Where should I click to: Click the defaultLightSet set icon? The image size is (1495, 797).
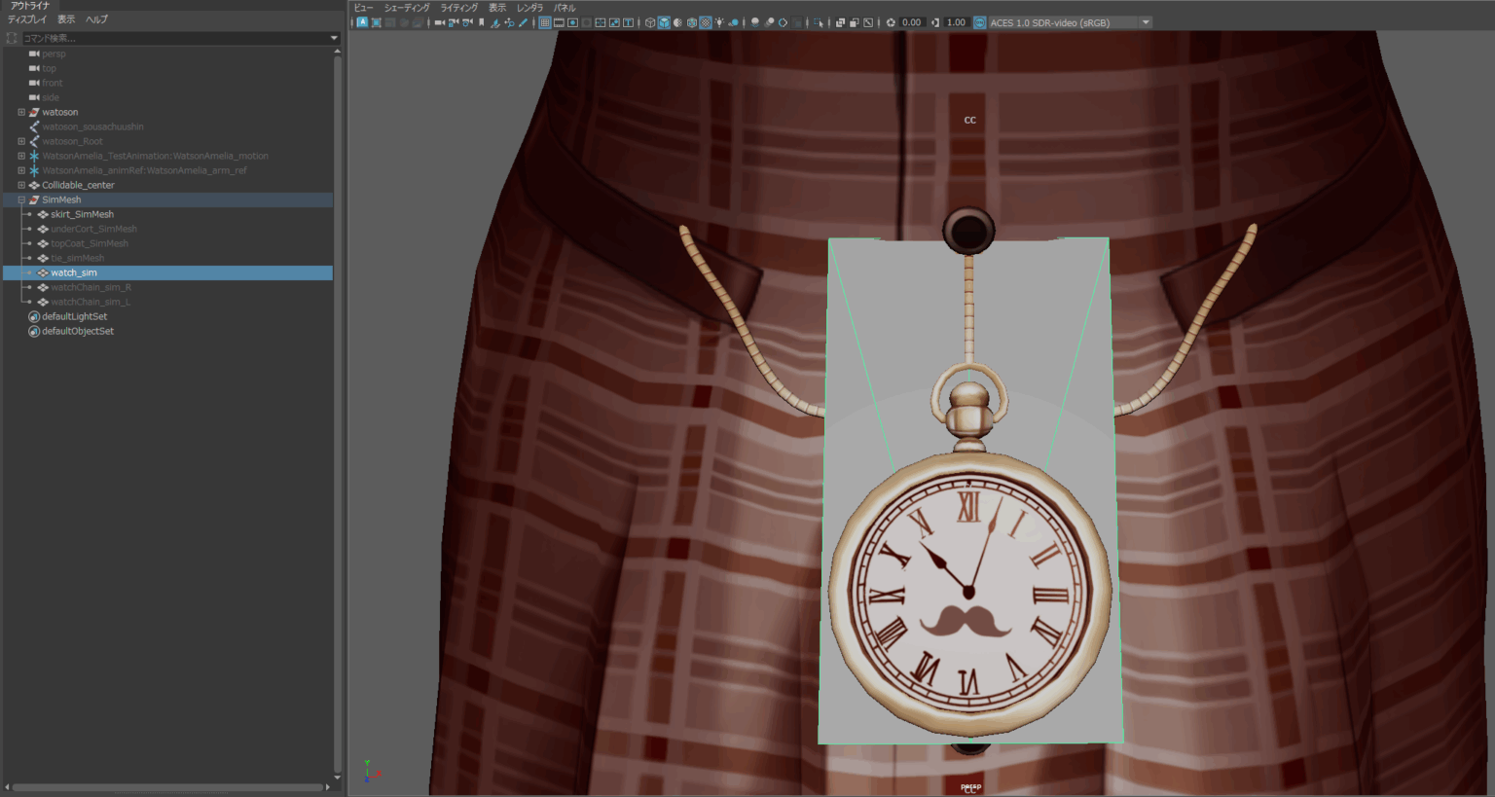(x=34, y=316)
